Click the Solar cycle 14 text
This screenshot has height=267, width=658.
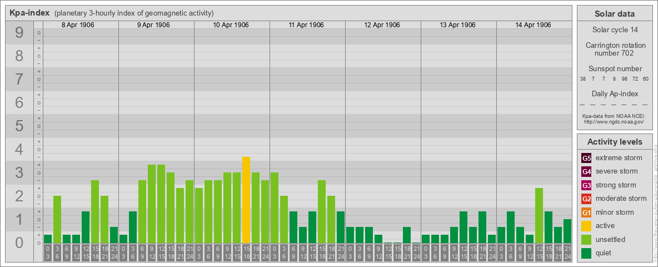[x=615, y=30]
